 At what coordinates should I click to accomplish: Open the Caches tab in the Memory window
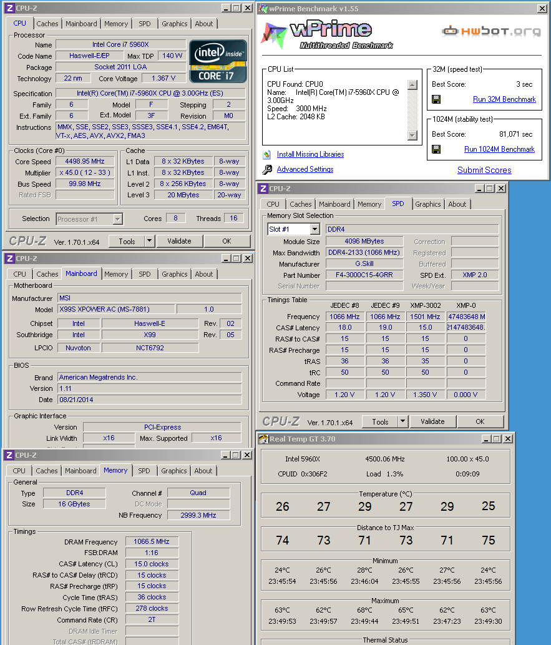[x=47, y=470]
